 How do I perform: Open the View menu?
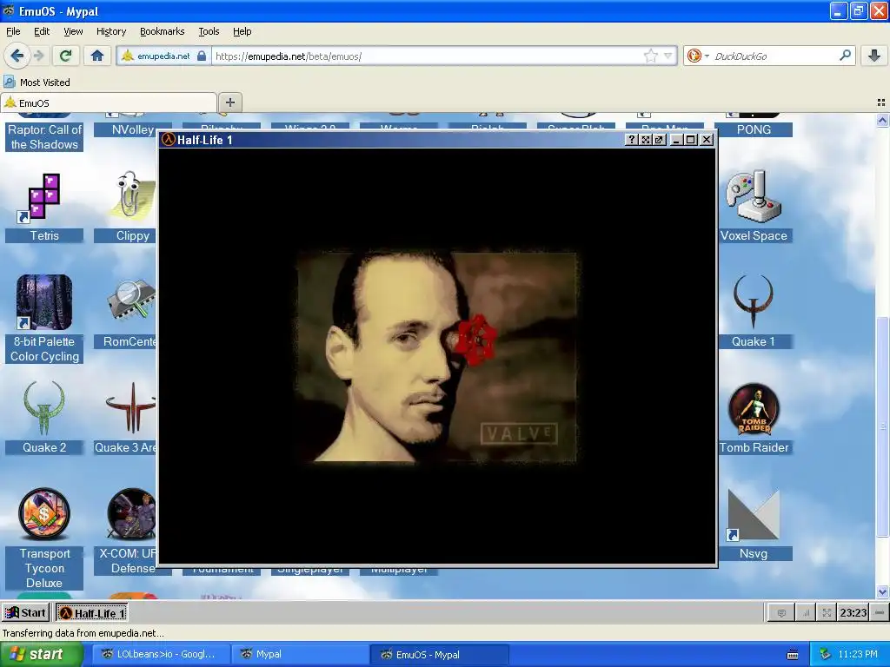click(73, 31)
